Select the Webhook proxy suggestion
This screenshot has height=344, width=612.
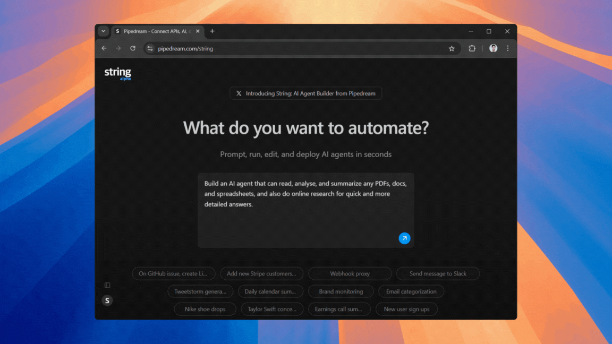350,273
